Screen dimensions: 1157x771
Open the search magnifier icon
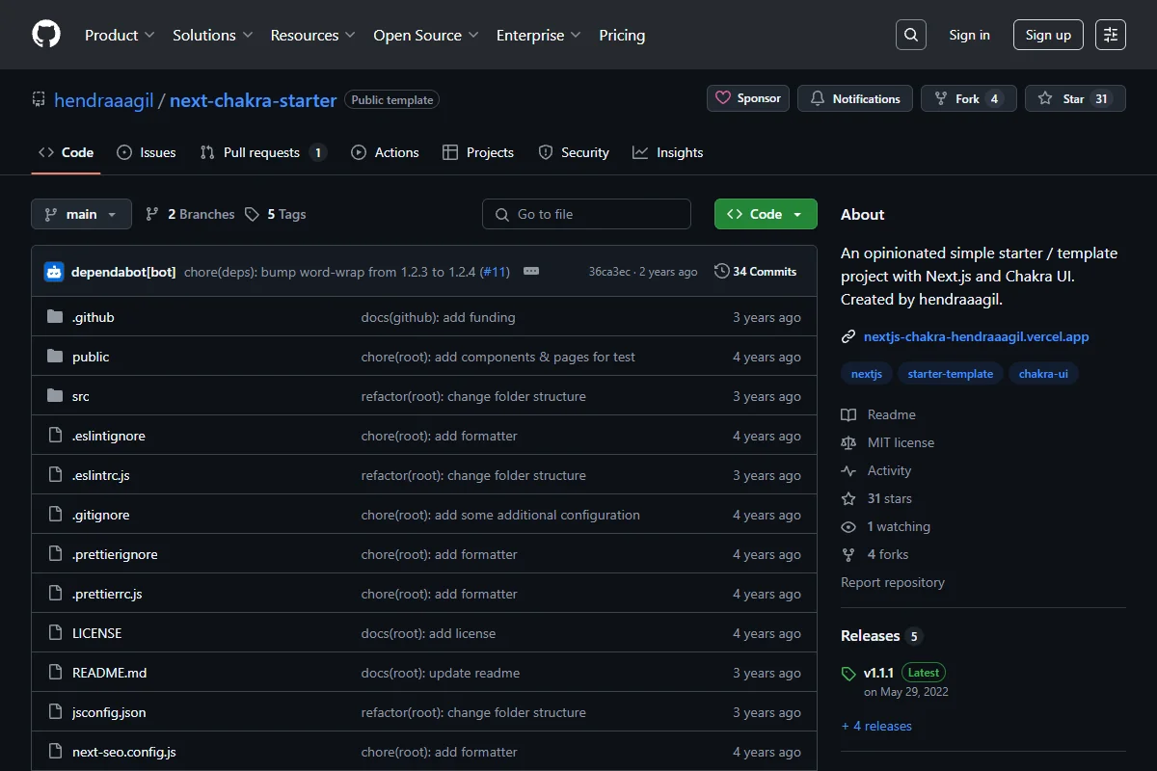pos(911,35)
